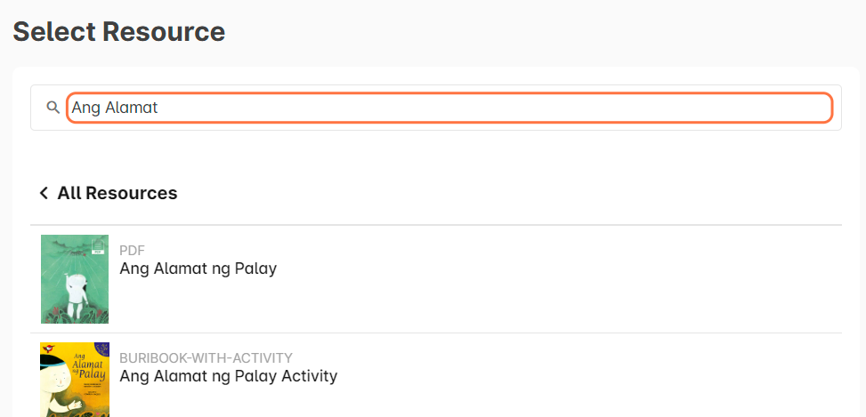Select the "Ang Alamat ng Palay" PDF title
This screenshot has width=866, height=417.
198,269
